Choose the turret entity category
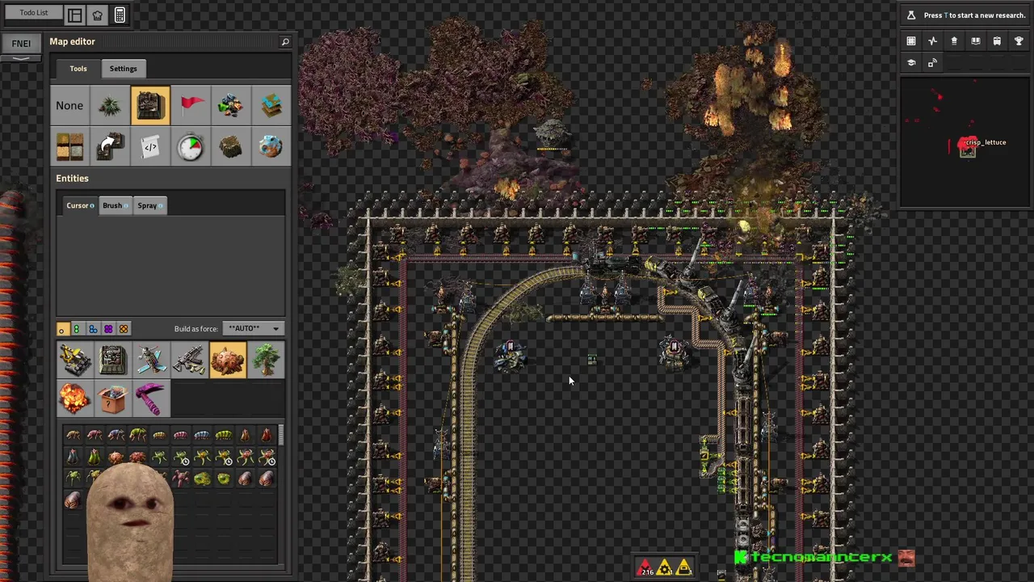Image resolution: width=1034 pixels, height=582 pixels. (x=75, y=360)
